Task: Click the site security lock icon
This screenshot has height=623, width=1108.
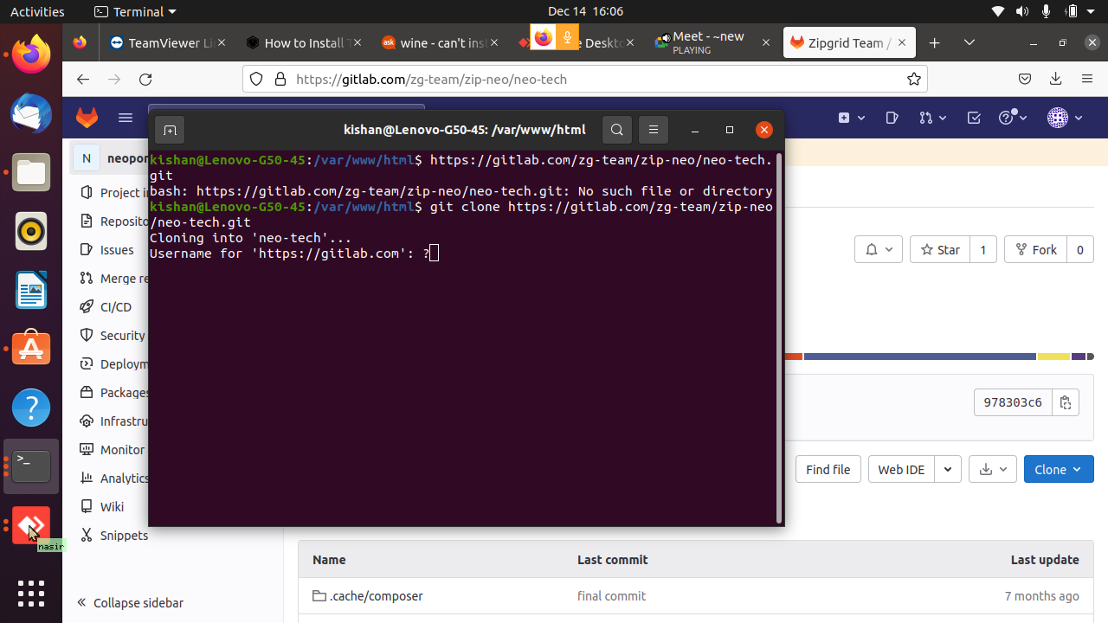Action: (x=280, y=79)
